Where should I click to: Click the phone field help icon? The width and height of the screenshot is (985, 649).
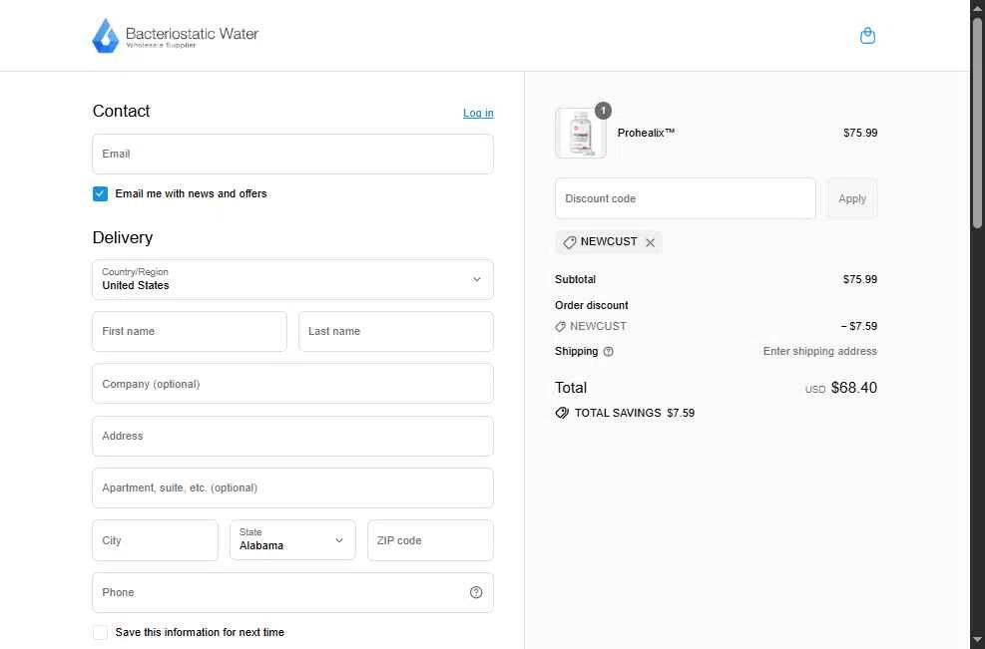[x=476, y=592]
